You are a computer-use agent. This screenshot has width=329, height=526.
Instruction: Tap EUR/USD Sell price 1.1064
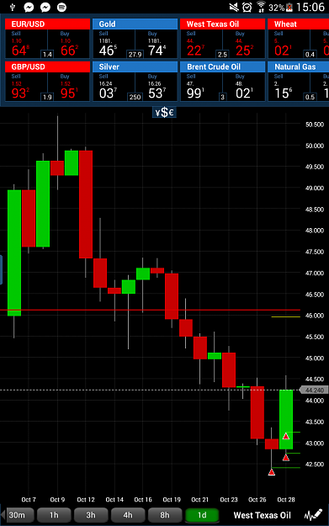21,47
